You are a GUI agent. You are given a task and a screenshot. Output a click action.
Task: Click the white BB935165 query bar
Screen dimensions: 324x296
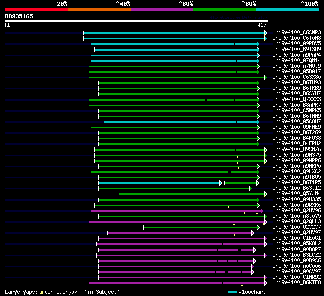[137, 21]
